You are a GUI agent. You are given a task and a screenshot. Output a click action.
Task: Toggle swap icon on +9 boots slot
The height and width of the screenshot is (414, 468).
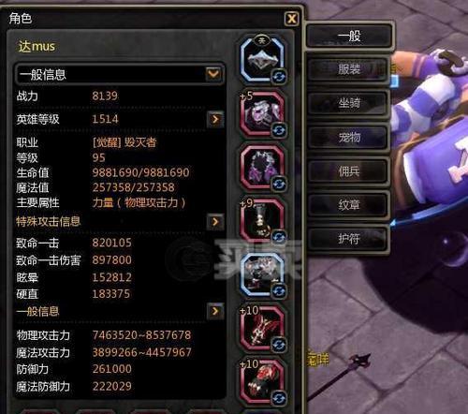279,237
